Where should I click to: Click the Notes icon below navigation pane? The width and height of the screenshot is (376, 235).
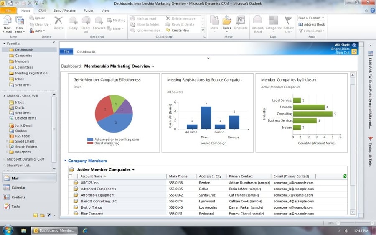pyautogui.click(x=36, y=215)
